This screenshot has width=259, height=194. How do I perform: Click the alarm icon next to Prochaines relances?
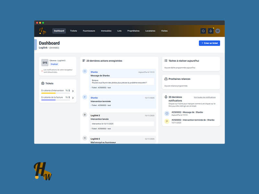tap(166, 79)
